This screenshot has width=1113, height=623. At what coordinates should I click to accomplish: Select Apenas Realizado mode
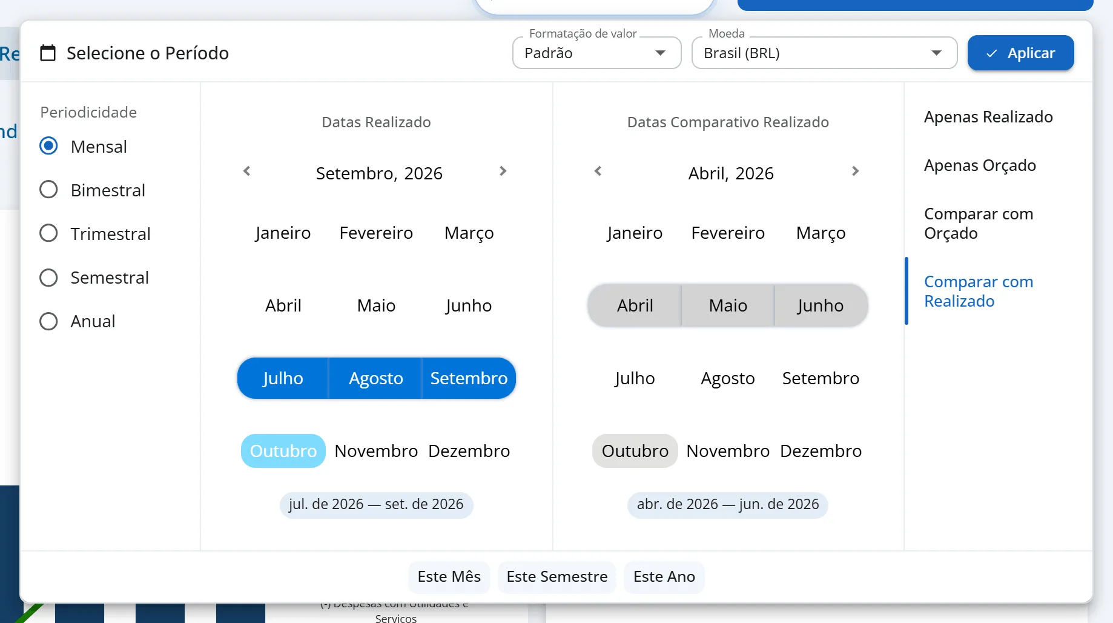tap(988, 117)
